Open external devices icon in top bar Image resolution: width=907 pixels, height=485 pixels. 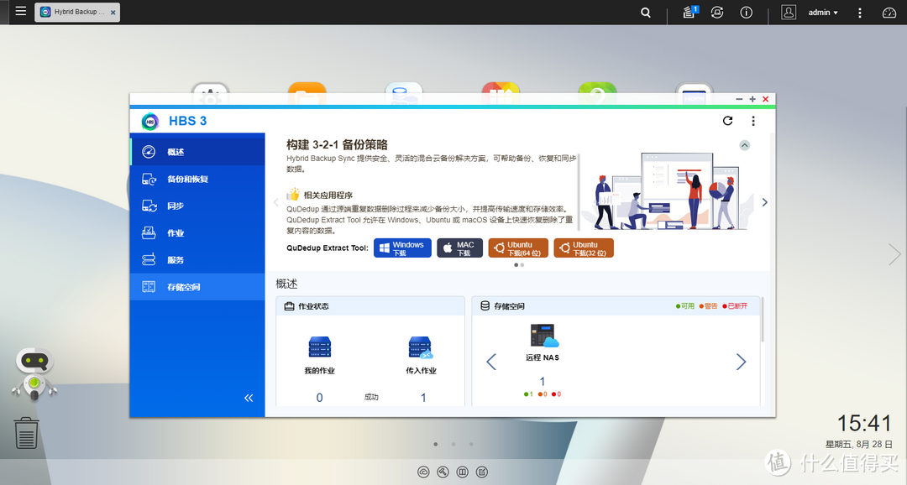point(717,12)
